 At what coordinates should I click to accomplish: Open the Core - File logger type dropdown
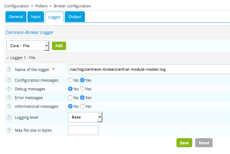[x=28, y=46]
